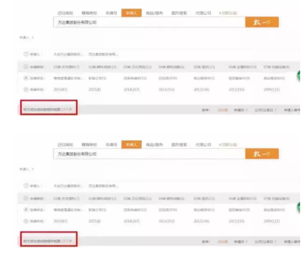The width and height of the screenshot is (302, 259).
Task: Filter by year 2009(115) in the upper panel
Action: (x=272, y=90)
